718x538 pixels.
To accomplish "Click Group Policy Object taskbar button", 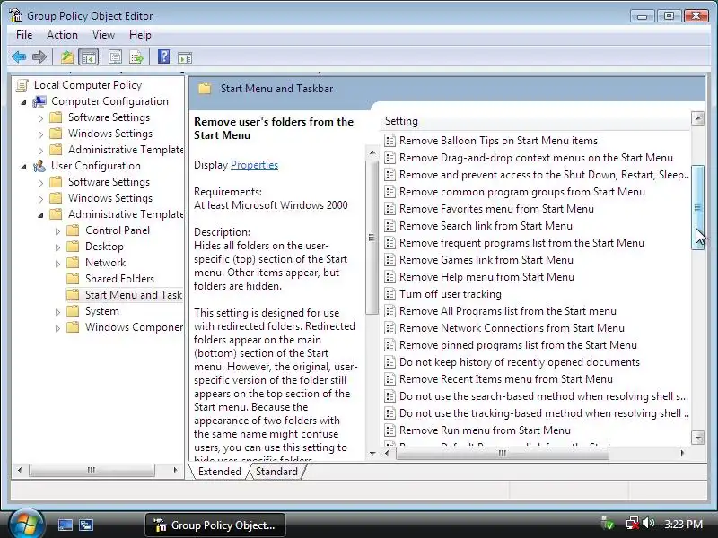I will pyautogui.click(x=215, y=525).
